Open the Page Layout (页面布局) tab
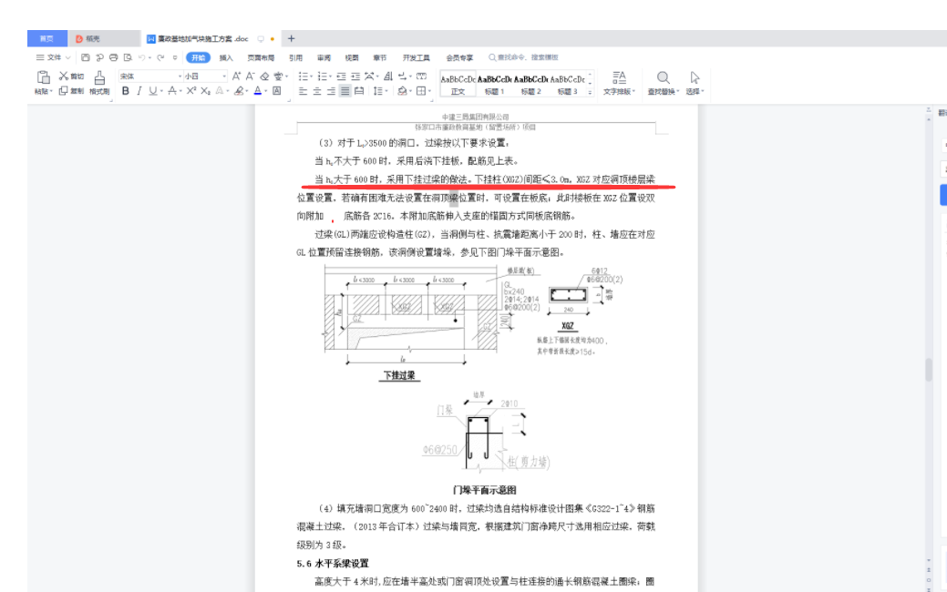The image size is (947, 592). coord(261,58)
